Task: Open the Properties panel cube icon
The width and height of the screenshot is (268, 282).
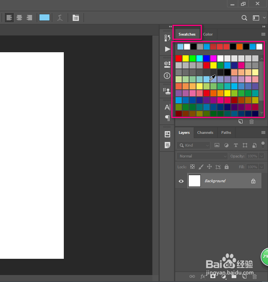Action: tap(167, 64)
